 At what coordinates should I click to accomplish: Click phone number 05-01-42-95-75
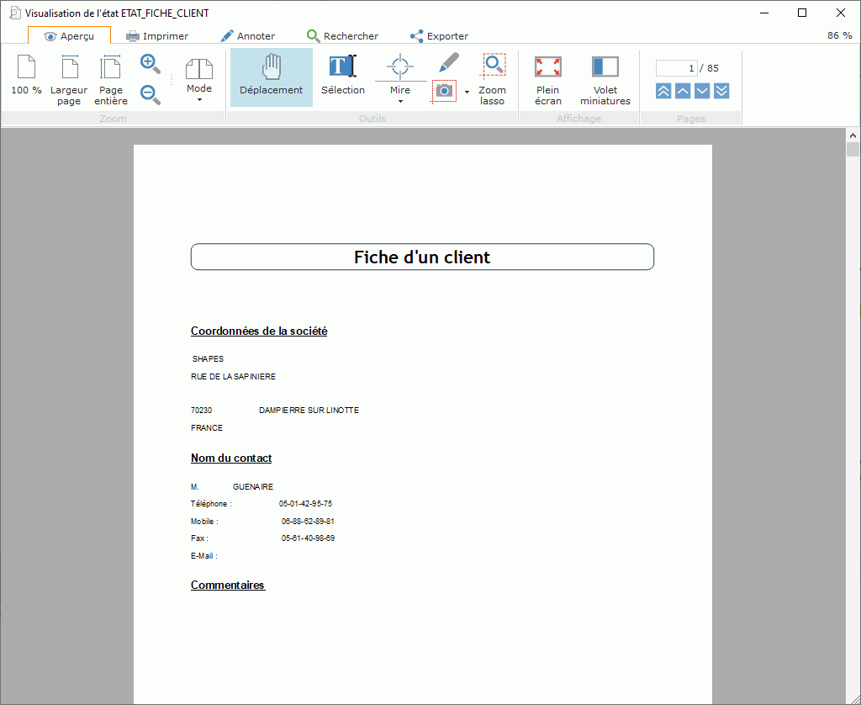[x=305, y=503]
